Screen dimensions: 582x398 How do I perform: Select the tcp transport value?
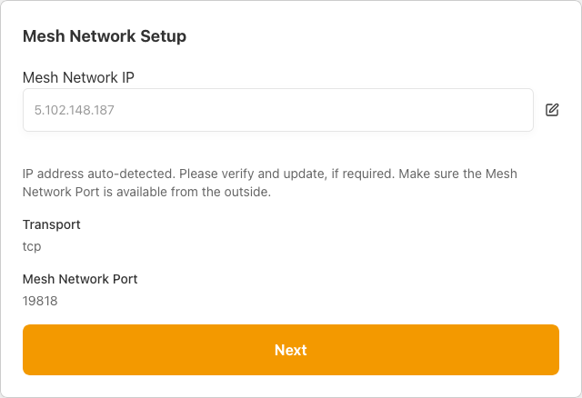32,246
